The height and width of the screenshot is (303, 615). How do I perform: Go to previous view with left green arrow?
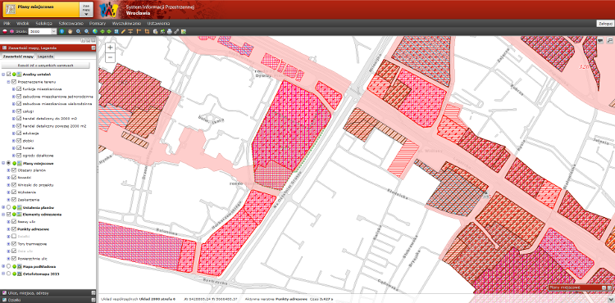point(102,31)
